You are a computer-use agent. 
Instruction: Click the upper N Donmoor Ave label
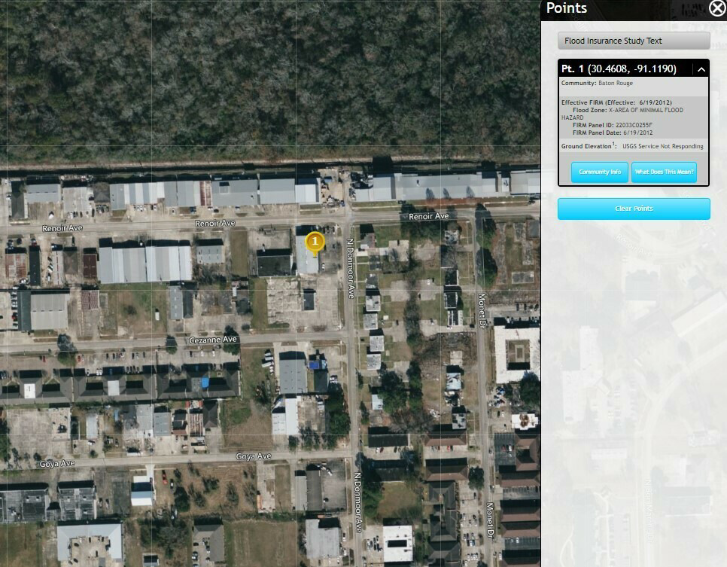351,269
